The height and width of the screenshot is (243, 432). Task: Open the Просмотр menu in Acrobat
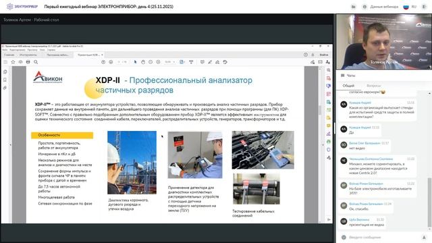(32, 50)
